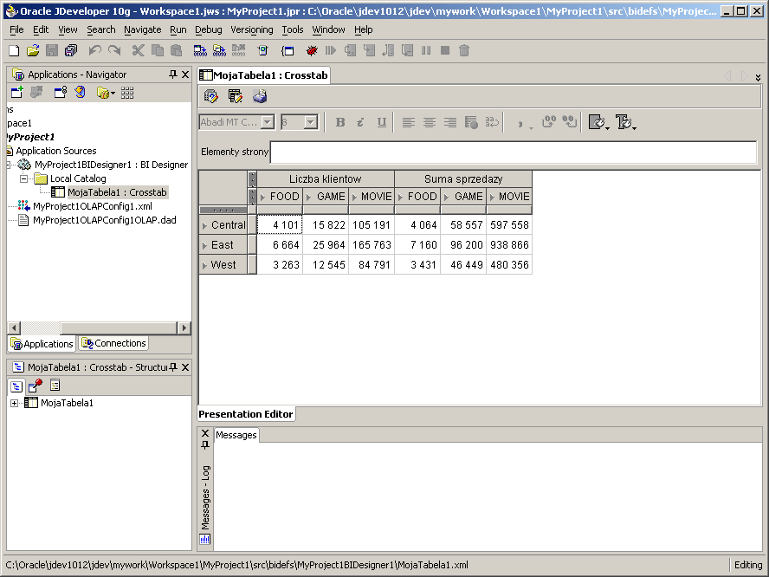Click the Pause debugger icon
Image resolution: width=769 pixels, height=577 pixels.
[x=426, y=50]
